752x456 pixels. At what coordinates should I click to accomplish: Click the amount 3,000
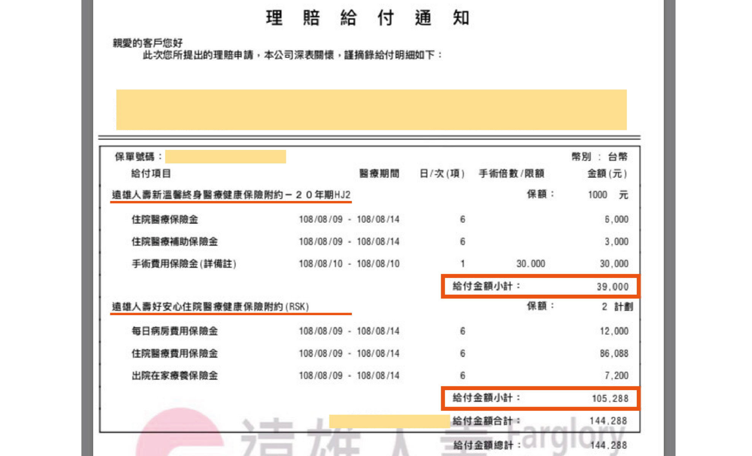(617, 241)
